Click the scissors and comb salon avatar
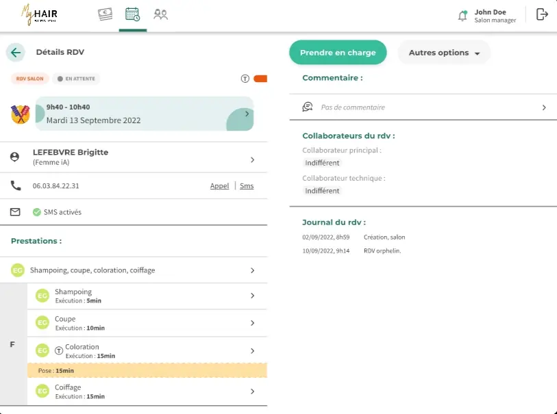 point(21,114)
